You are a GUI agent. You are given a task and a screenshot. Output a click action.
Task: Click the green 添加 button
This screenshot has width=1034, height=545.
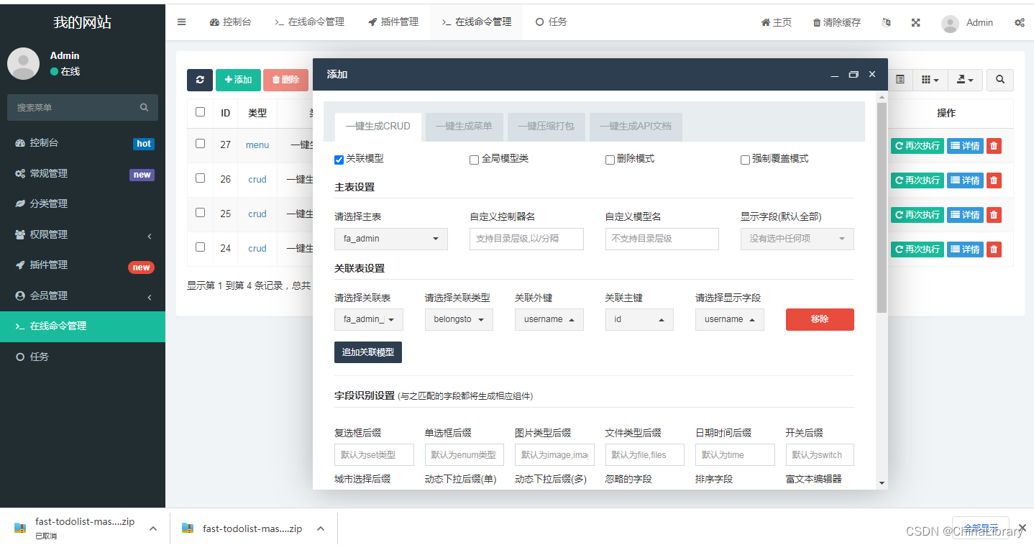pyautogui.click(x=238, y=80)
